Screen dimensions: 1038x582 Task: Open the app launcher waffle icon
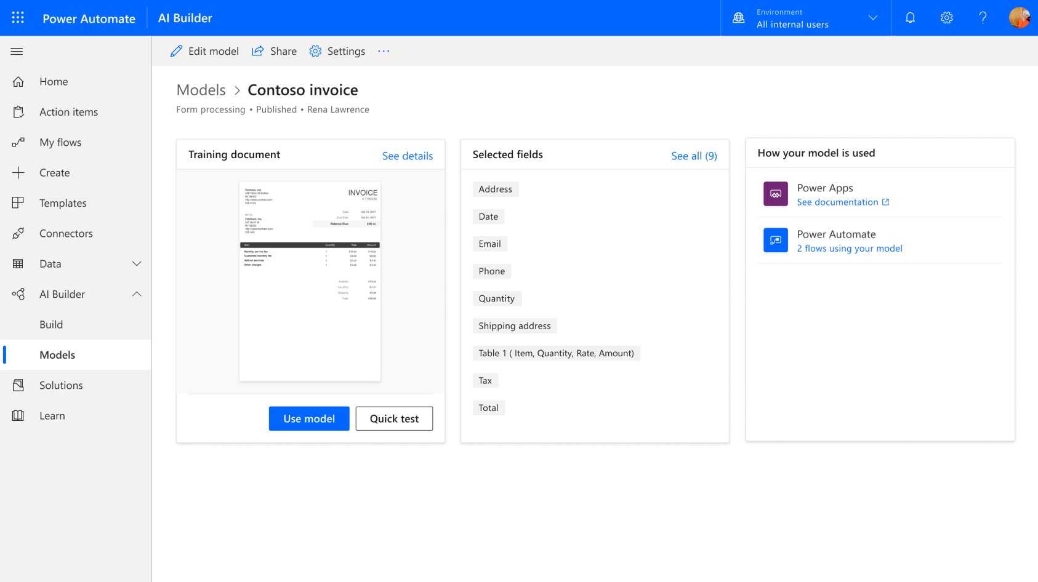18,18
